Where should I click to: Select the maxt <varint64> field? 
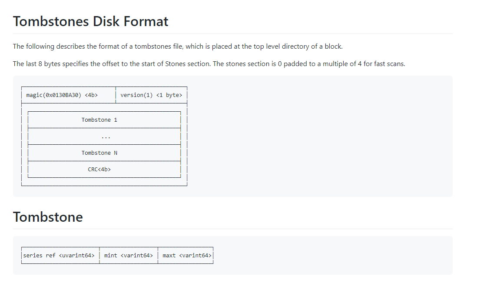(x=185, y=255)
